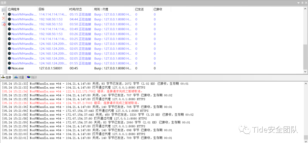Viewport: 308px width, 143px height.
Task: Select red error log line for 124.70.87.2:7003
Action: coord(71,103)
